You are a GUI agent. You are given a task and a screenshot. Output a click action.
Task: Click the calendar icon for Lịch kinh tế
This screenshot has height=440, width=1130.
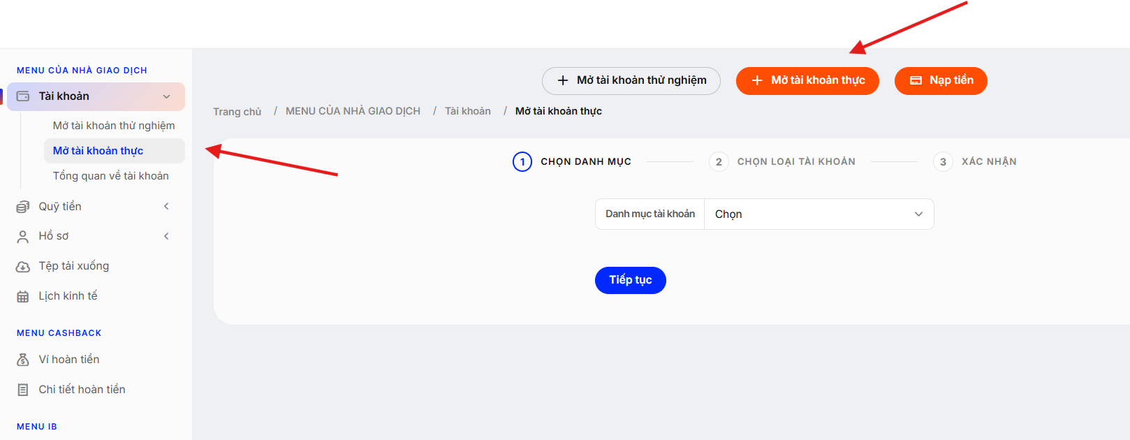(23, 297)
